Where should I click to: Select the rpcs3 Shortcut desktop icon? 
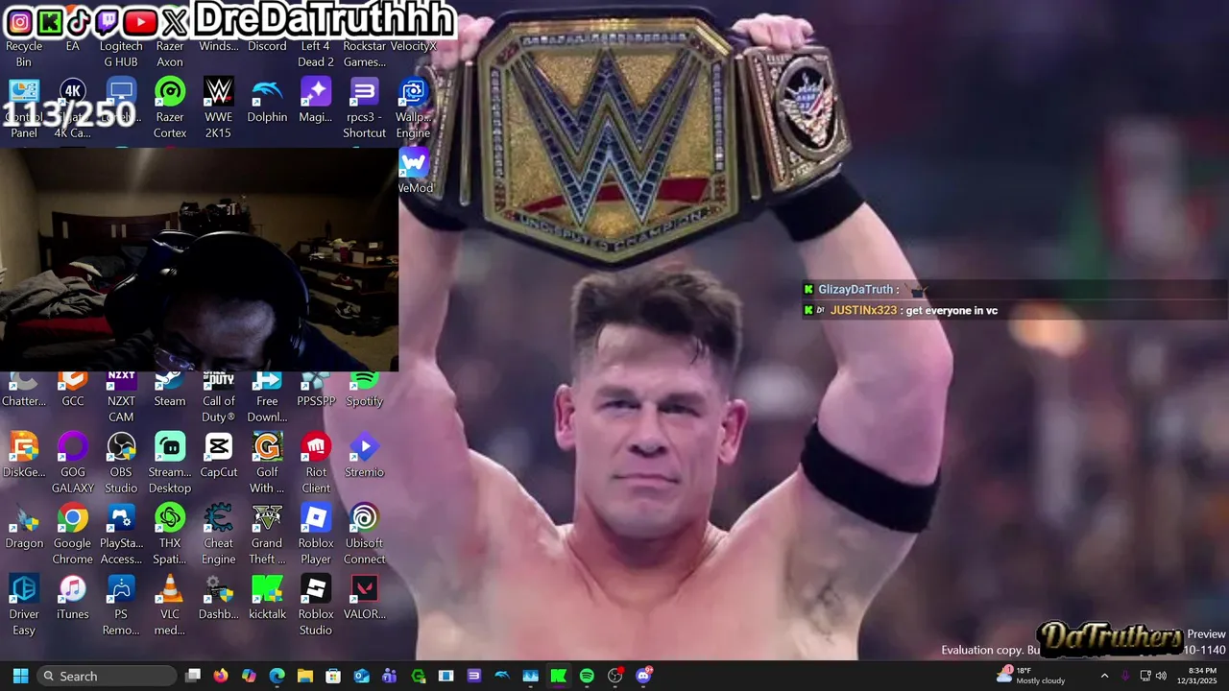tap(364, 107)
